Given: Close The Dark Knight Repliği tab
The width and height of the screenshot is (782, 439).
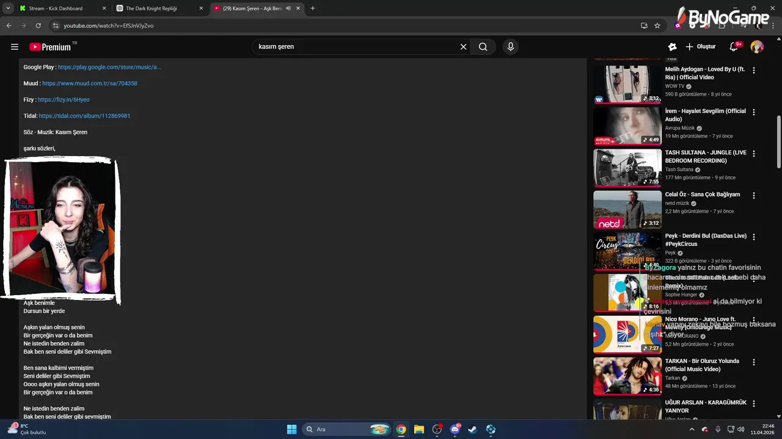Looking at the screenshot, I should click(201, 9).
